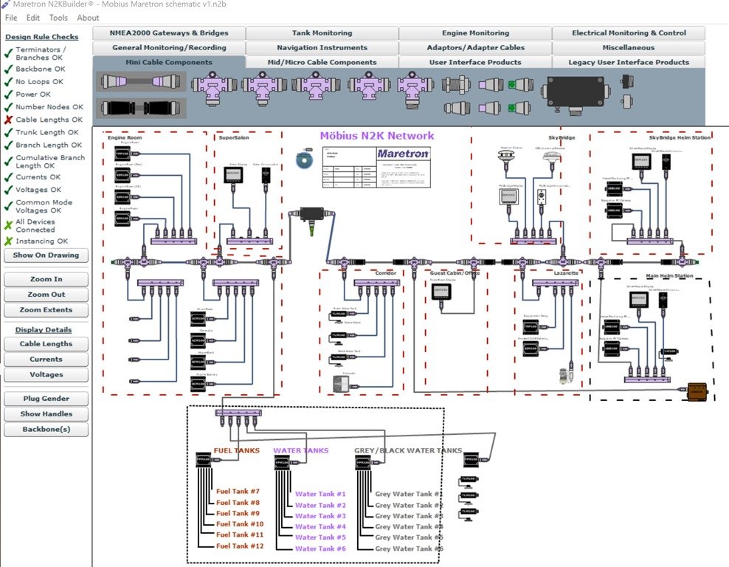Screen dimensions: 729x567
Task: Open the About menu
Action: click(88, 18)
